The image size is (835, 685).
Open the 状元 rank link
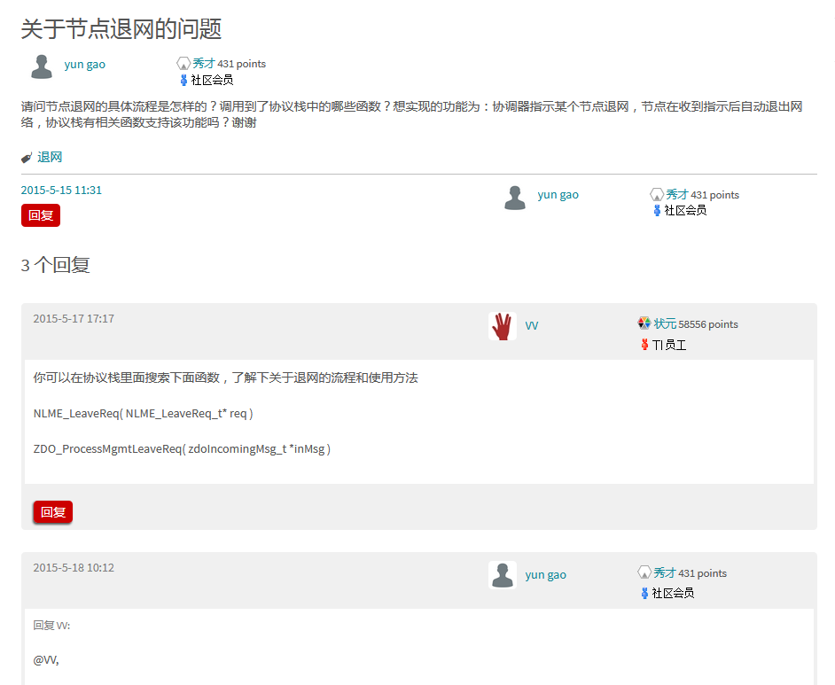665,323
